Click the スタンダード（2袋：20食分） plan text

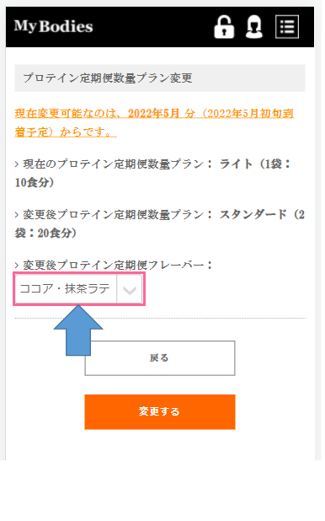coord(159,223)
